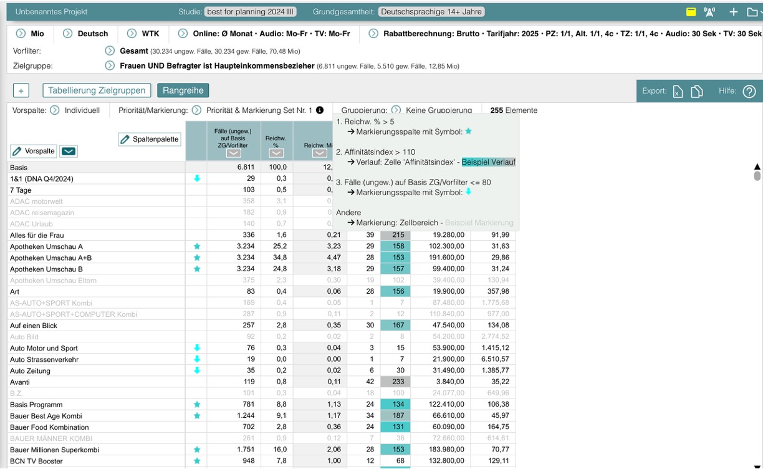Open the Hilfe question mark icon

click(x=749, y=92)
